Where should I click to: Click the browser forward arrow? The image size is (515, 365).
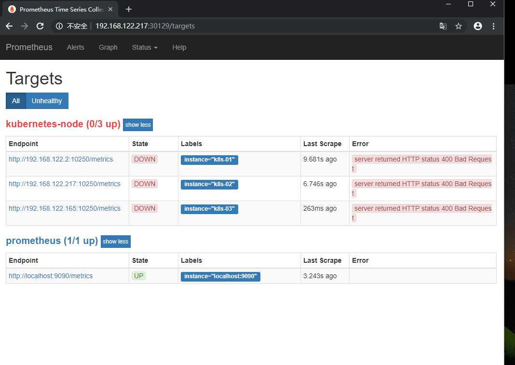point(25,26)
